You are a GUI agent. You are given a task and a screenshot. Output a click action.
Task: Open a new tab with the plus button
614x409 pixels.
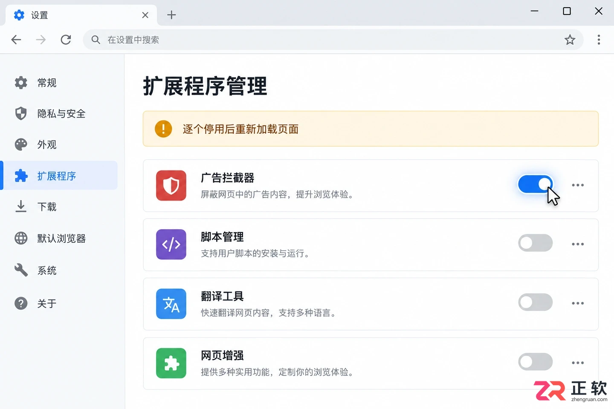pos(171,15)
